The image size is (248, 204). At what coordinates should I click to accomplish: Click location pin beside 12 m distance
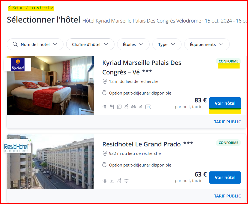point(105,81)
